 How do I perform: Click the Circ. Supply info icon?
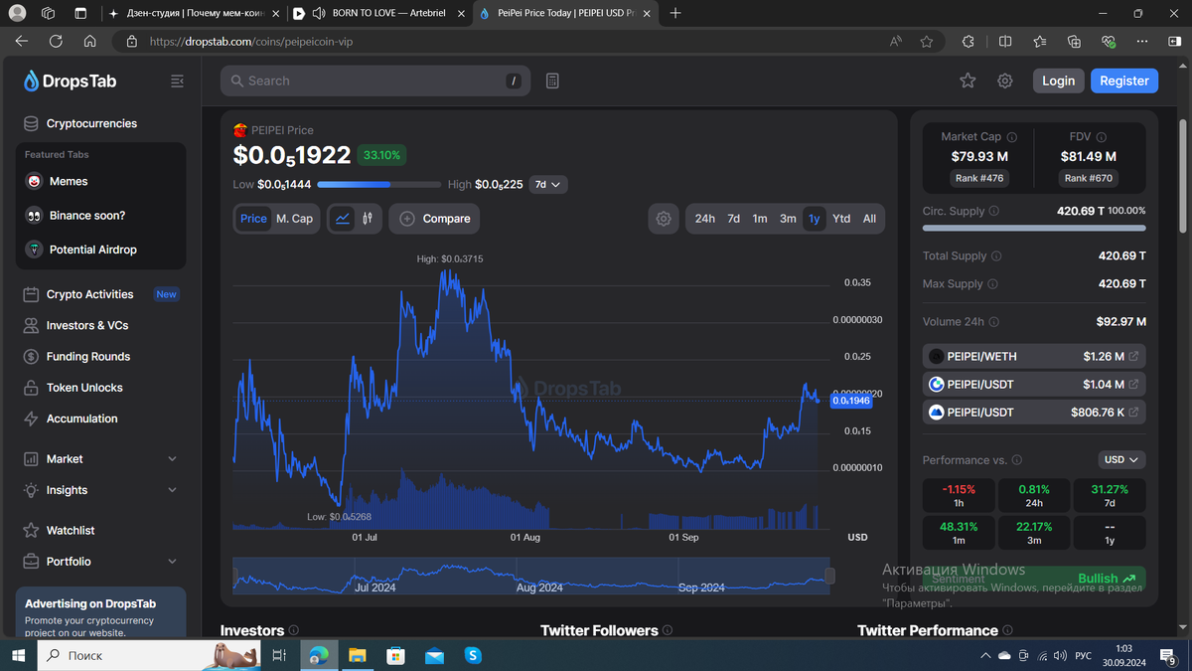(994, 211)
